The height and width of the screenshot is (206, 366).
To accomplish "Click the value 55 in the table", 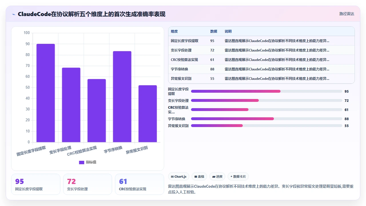I will 212,79.
